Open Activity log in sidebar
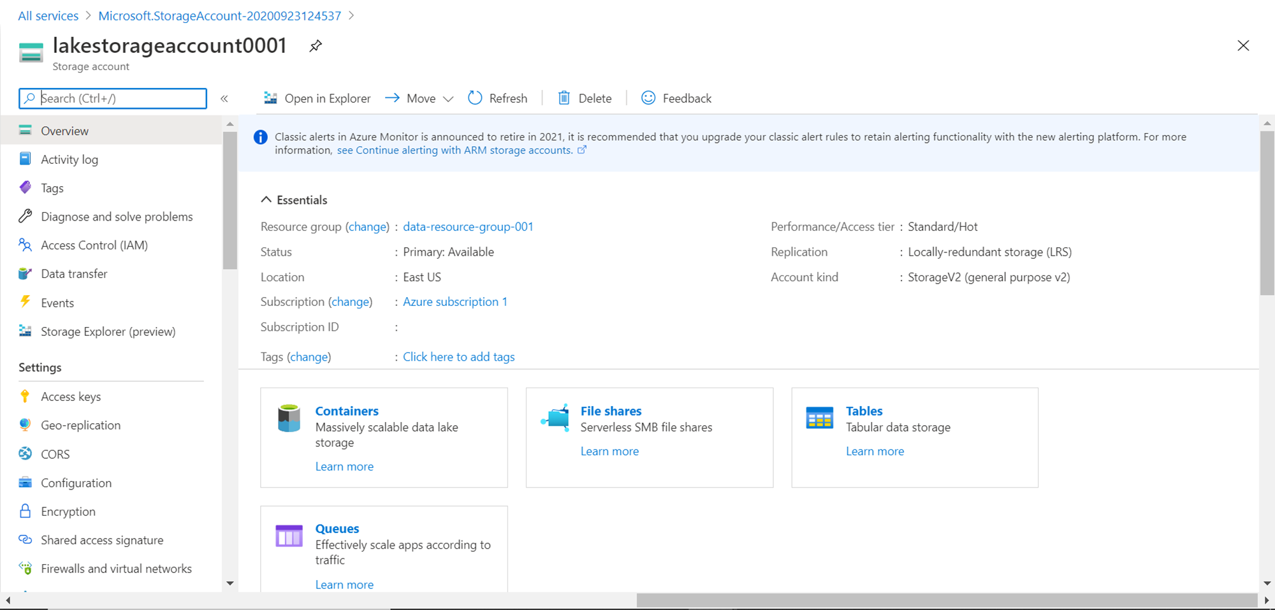 [x=69, y=159]
